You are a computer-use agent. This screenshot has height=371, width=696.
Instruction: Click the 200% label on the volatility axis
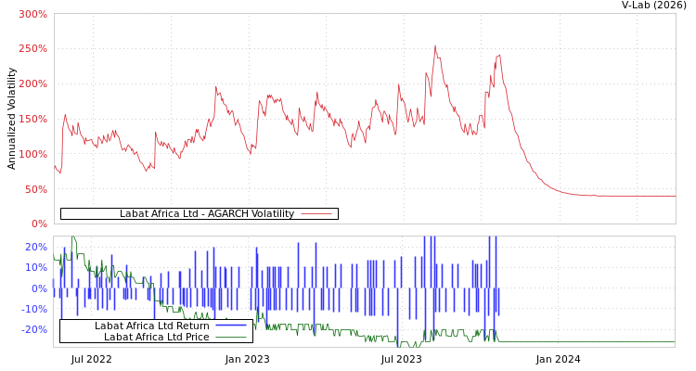[x=32, y=84]
